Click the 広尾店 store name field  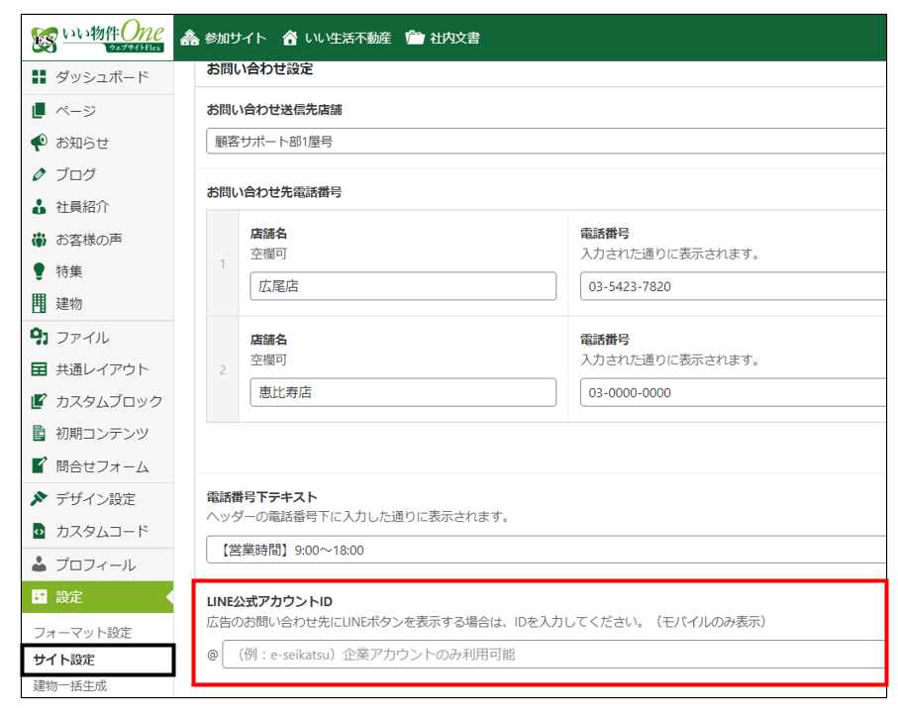click(x=404, y=286)
